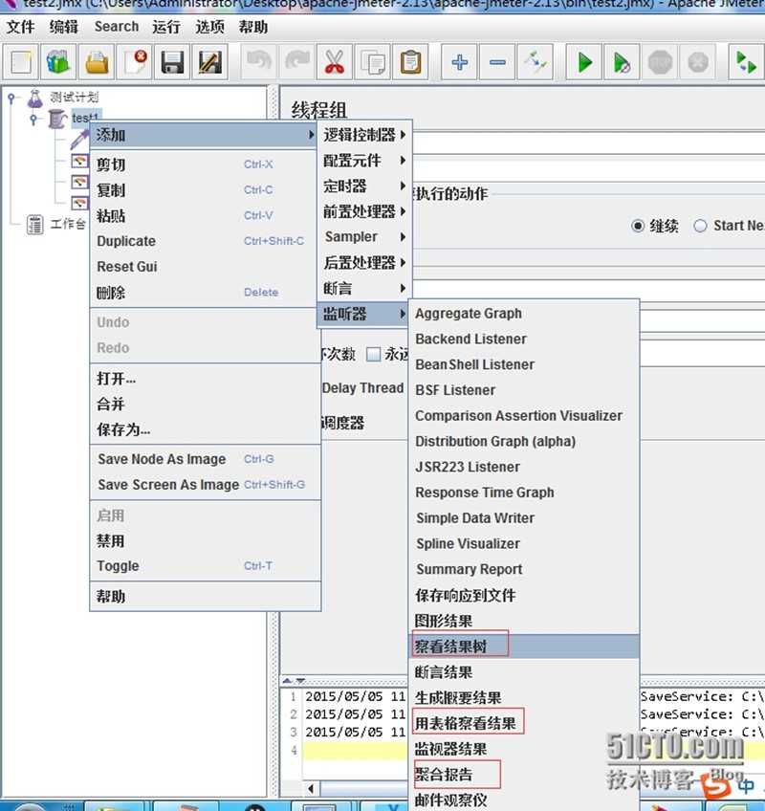Click the grey Stop toolbar icon
Screen dimensions: 765x811
(x=660, y=62)
